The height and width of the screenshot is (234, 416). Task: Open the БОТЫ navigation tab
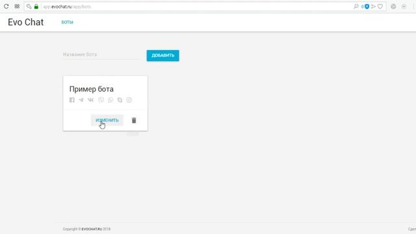pos(68,22)
